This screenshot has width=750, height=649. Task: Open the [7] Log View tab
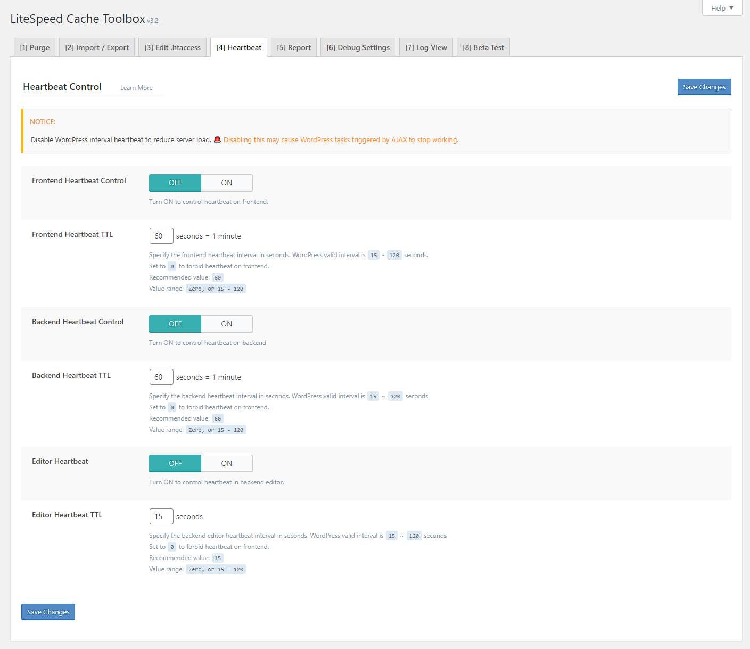(426, 47)
